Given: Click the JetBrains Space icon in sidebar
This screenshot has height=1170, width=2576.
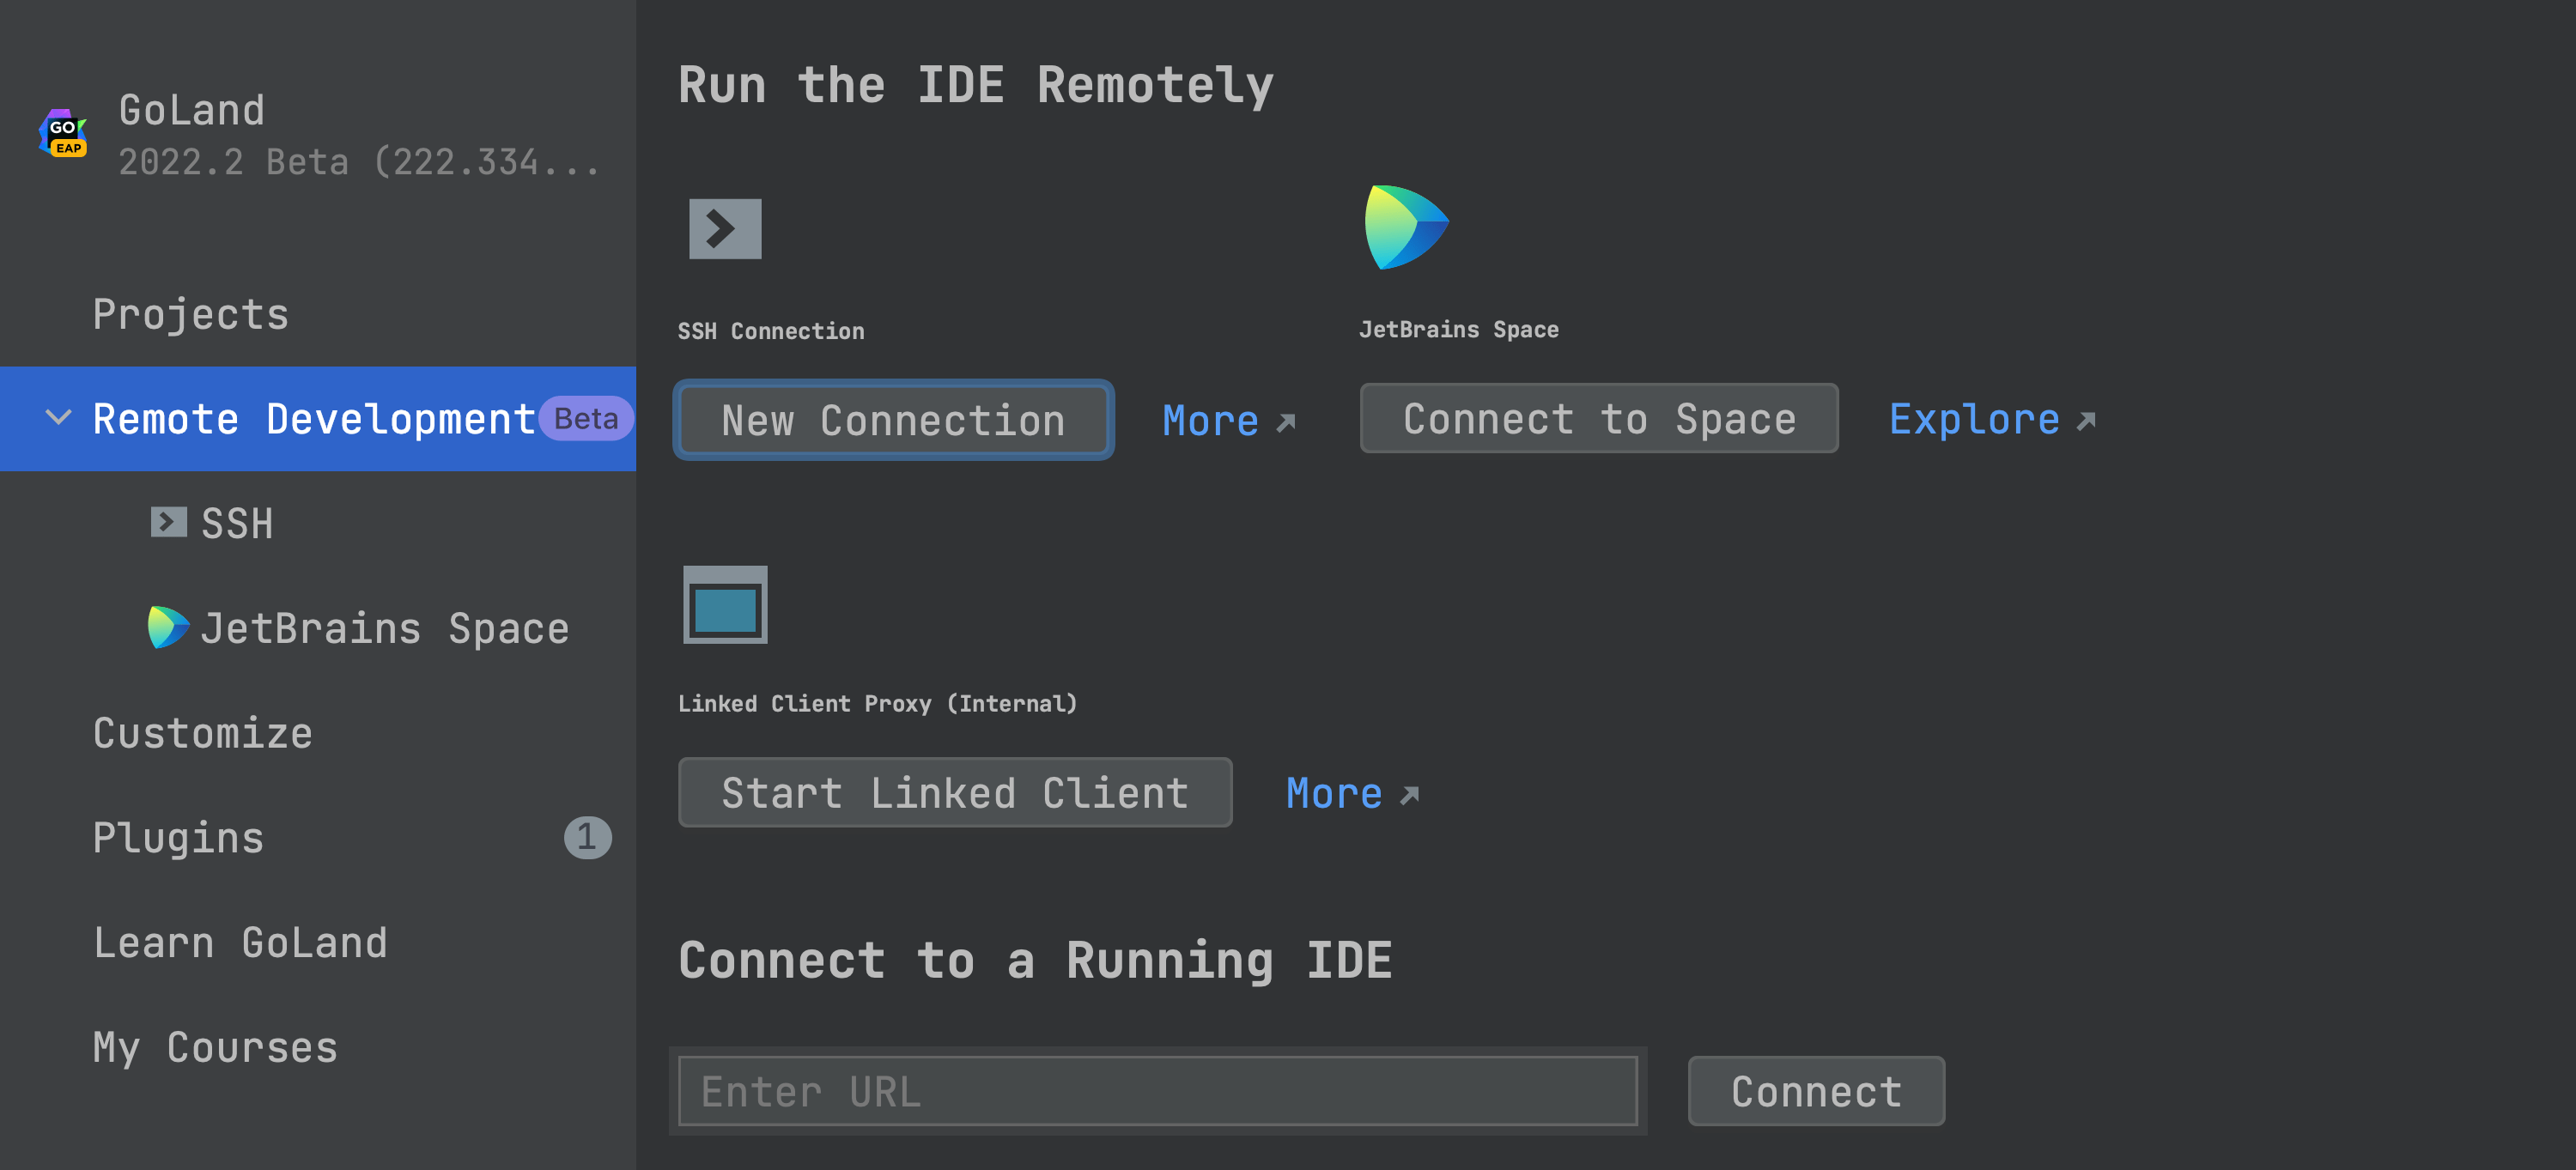Looking at the screenshot, I should [x=168, y=628].
